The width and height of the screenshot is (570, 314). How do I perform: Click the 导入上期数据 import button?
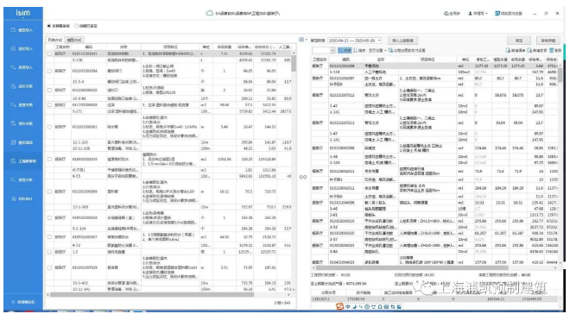tap(402, 41)
